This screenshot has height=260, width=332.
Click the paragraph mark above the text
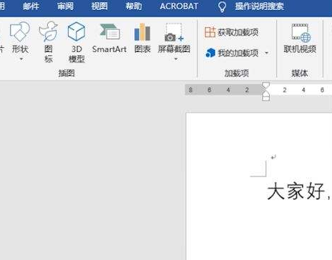[x=273, y=157]
